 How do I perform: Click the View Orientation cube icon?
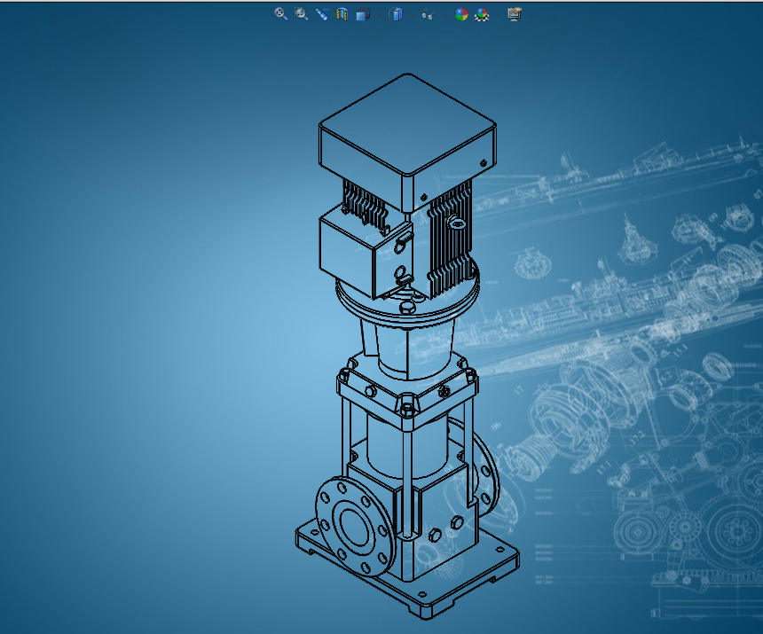(x=363, y=14)
